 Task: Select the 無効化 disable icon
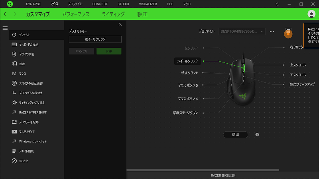[x=14, y=161]
